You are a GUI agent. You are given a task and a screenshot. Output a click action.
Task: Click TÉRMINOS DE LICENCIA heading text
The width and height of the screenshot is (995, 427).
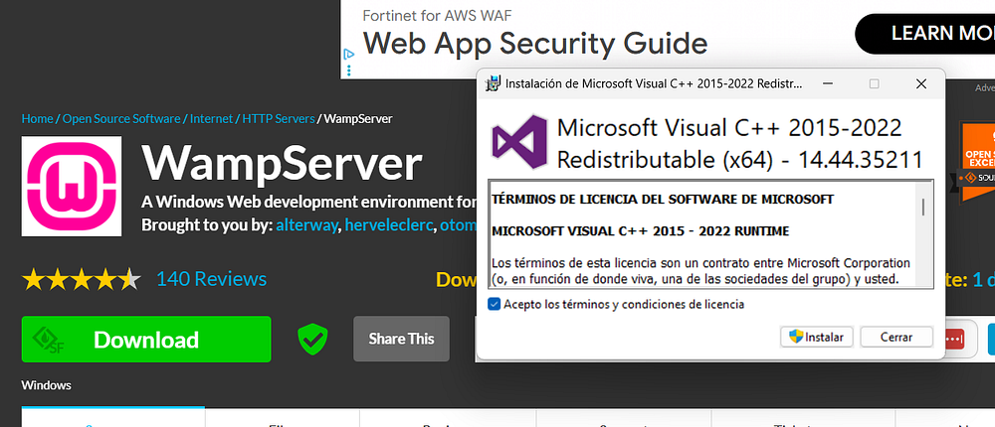coord(663,200)
